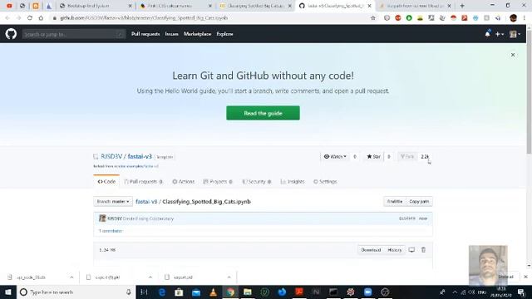Click the address bar URL
Viewport: 532px width, 299px height.
tap(144, 18)
